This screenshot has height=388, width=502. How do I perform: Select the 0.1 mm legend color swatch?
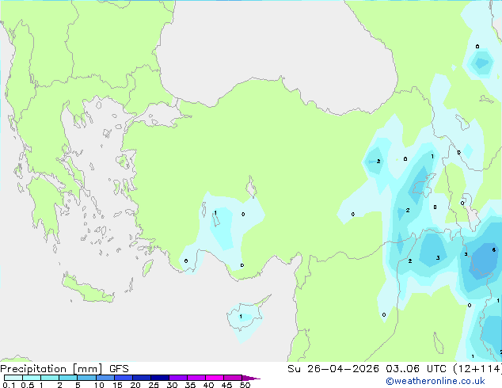(13, 378)
